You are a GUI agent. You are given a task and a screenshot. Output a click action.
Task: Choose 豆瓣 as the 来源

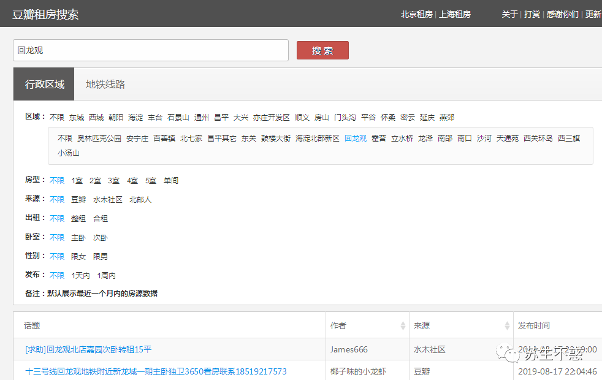point(78,200)
